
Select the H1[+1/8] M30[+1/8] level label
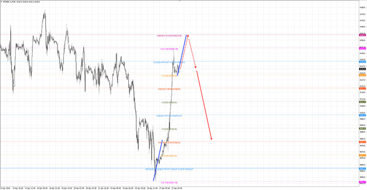[x=169, y=49]
